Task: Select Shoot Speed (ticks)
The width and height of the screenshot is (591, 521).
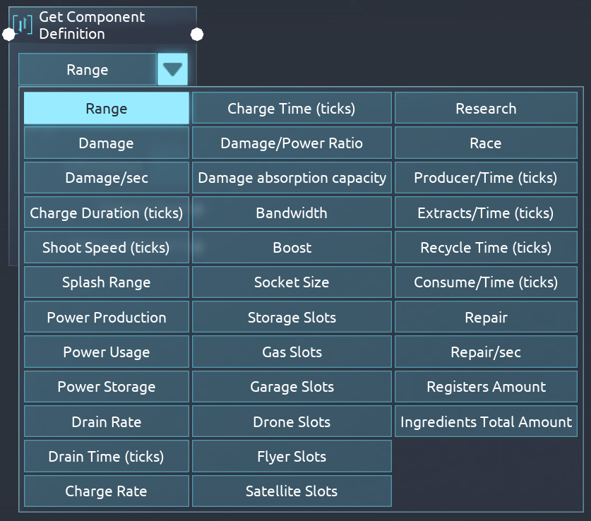Action: click(107, 247)
